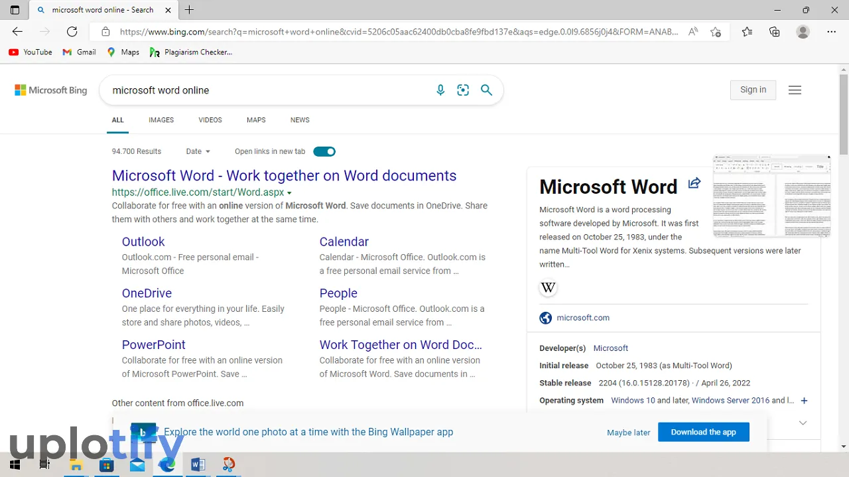Visit microsoft.com from the knowledge card

pos(583,318)
